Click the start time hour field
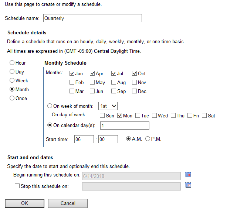The height and width of the screenshot is (223, 237). click(x=84, y=139)
